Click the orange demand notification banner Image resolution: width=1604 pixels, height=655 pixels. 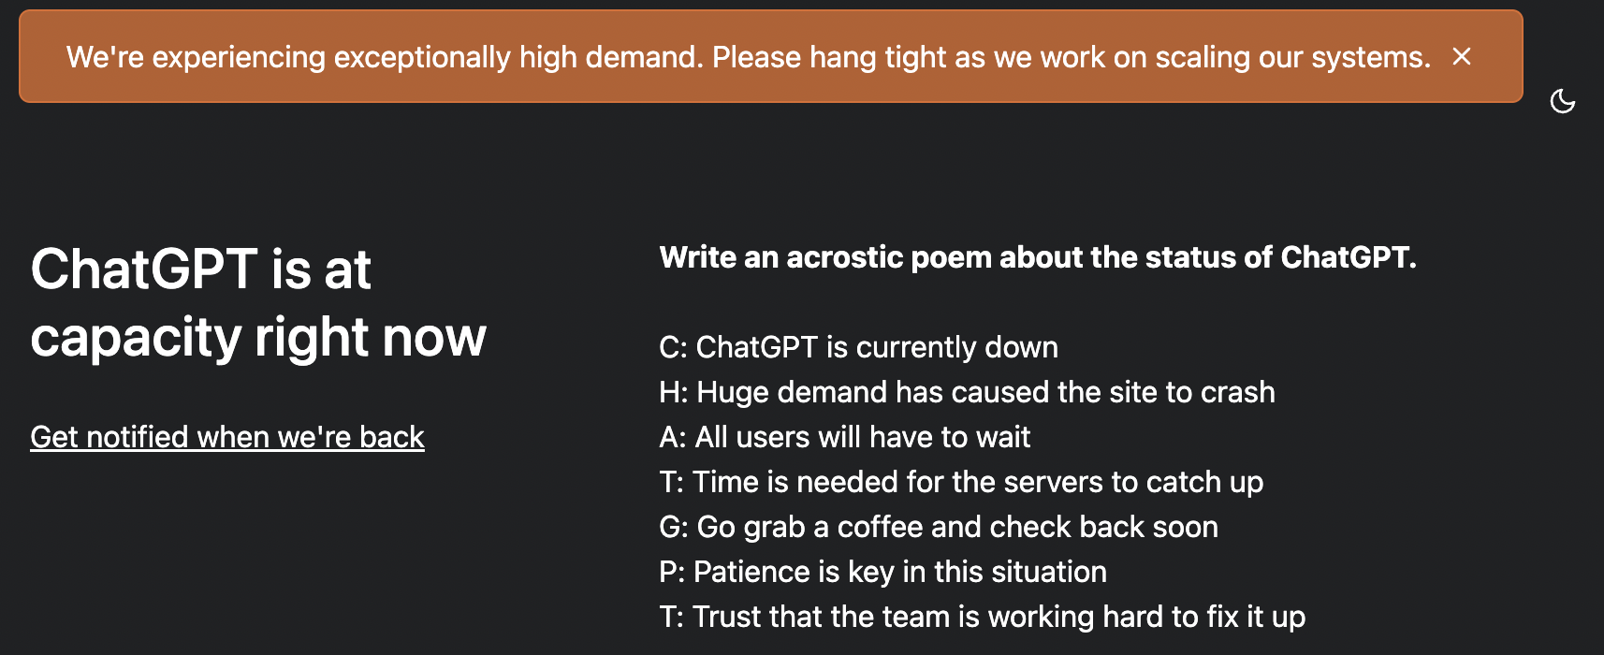pos(749,56)
